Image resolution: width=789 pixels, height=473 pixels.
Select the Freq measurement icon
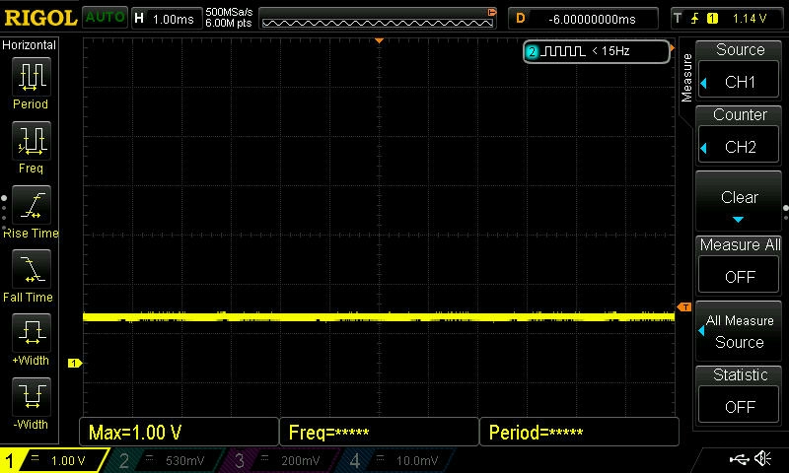[x=31, y=142]
